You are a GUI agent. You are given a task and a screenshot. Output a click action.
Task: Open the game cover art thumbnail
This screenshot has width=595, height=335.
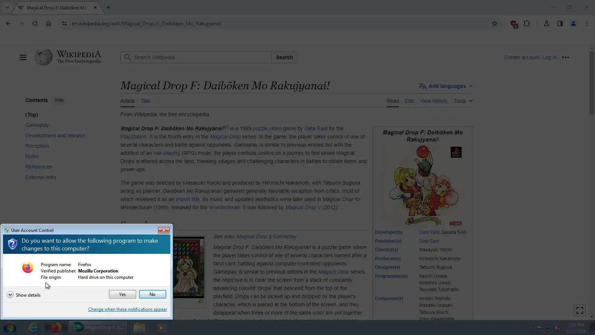pyautogui.click(x=423, y=186)
